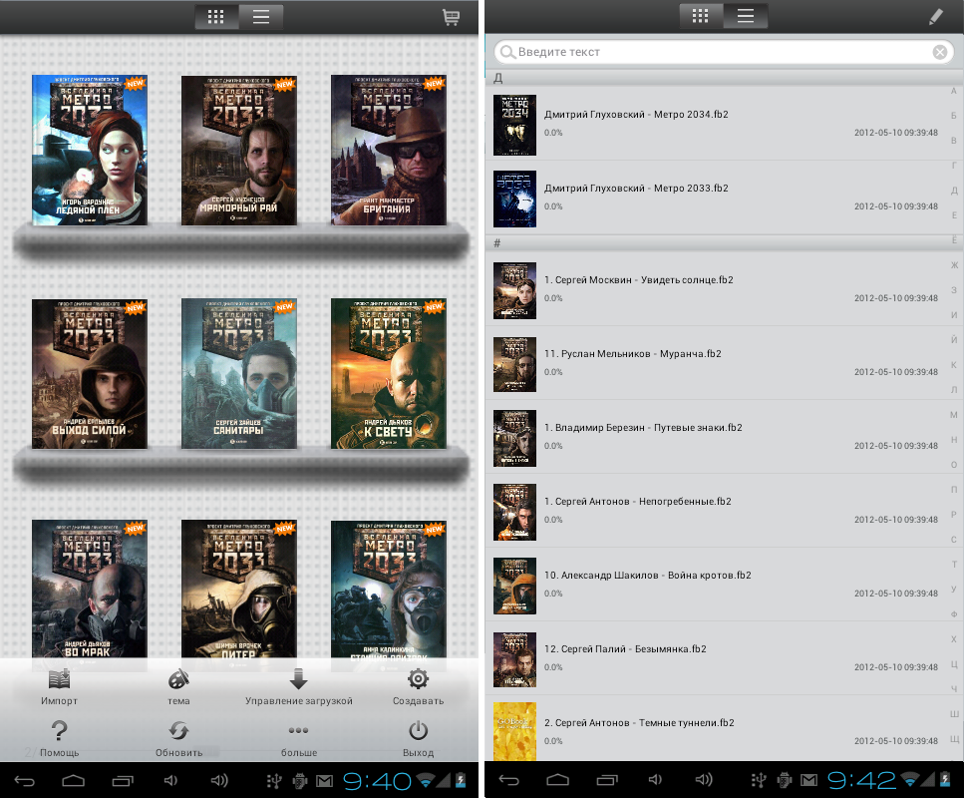Screen dimensions: 964x798
Task: Tap the больше more dots
Action: 299,739
